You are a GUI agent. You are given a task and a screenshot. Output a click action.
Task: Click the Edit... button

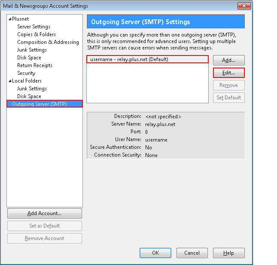pyautogui.click(x=229, y=73)
